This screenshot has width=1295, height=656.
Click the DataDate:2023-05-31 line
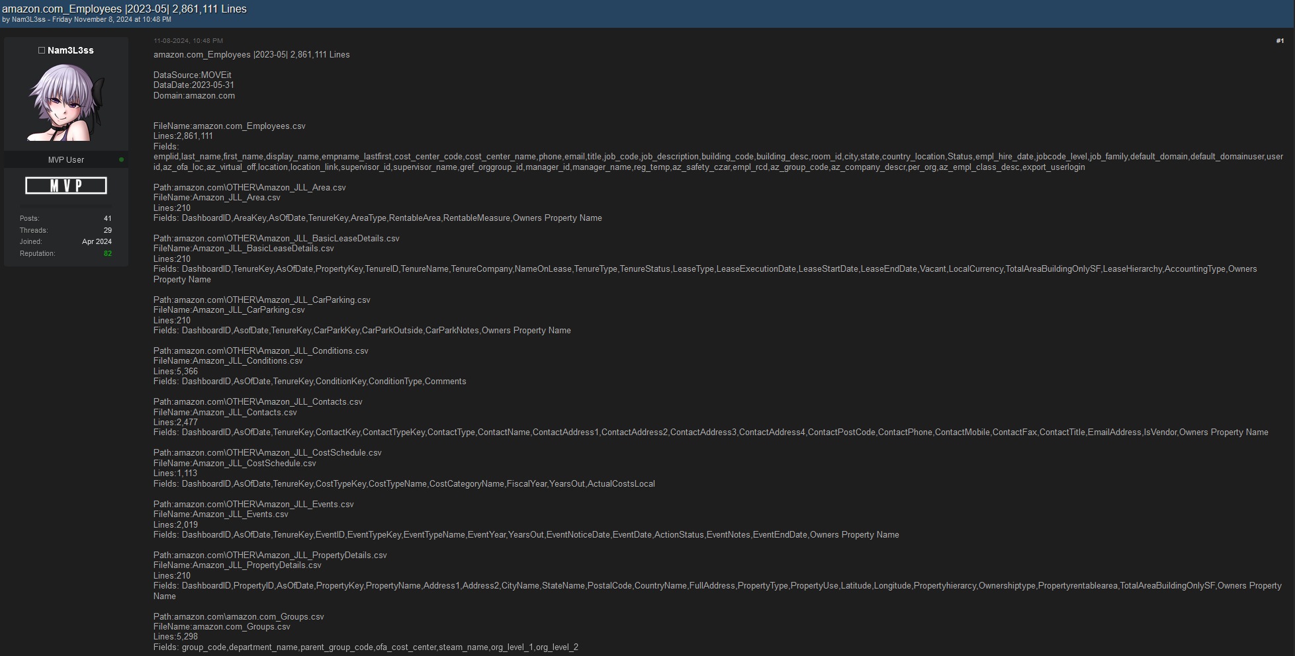[x=194, y=85]
